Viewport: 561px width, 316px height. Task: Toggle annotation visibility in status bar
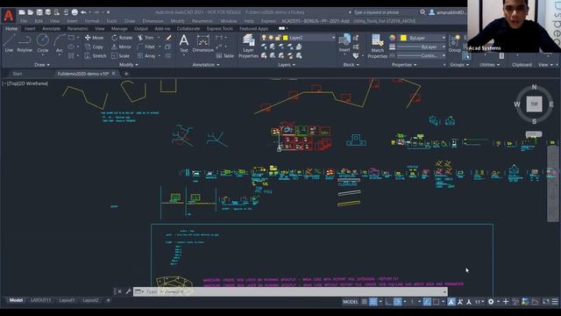[x=451, y=302]
